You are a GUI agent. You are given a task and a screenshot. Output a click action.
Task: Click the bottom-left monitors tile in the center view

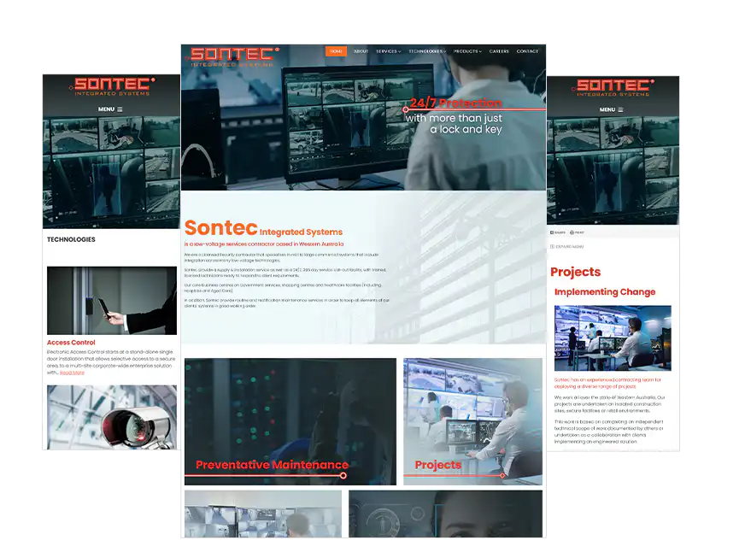click(263, 514)
